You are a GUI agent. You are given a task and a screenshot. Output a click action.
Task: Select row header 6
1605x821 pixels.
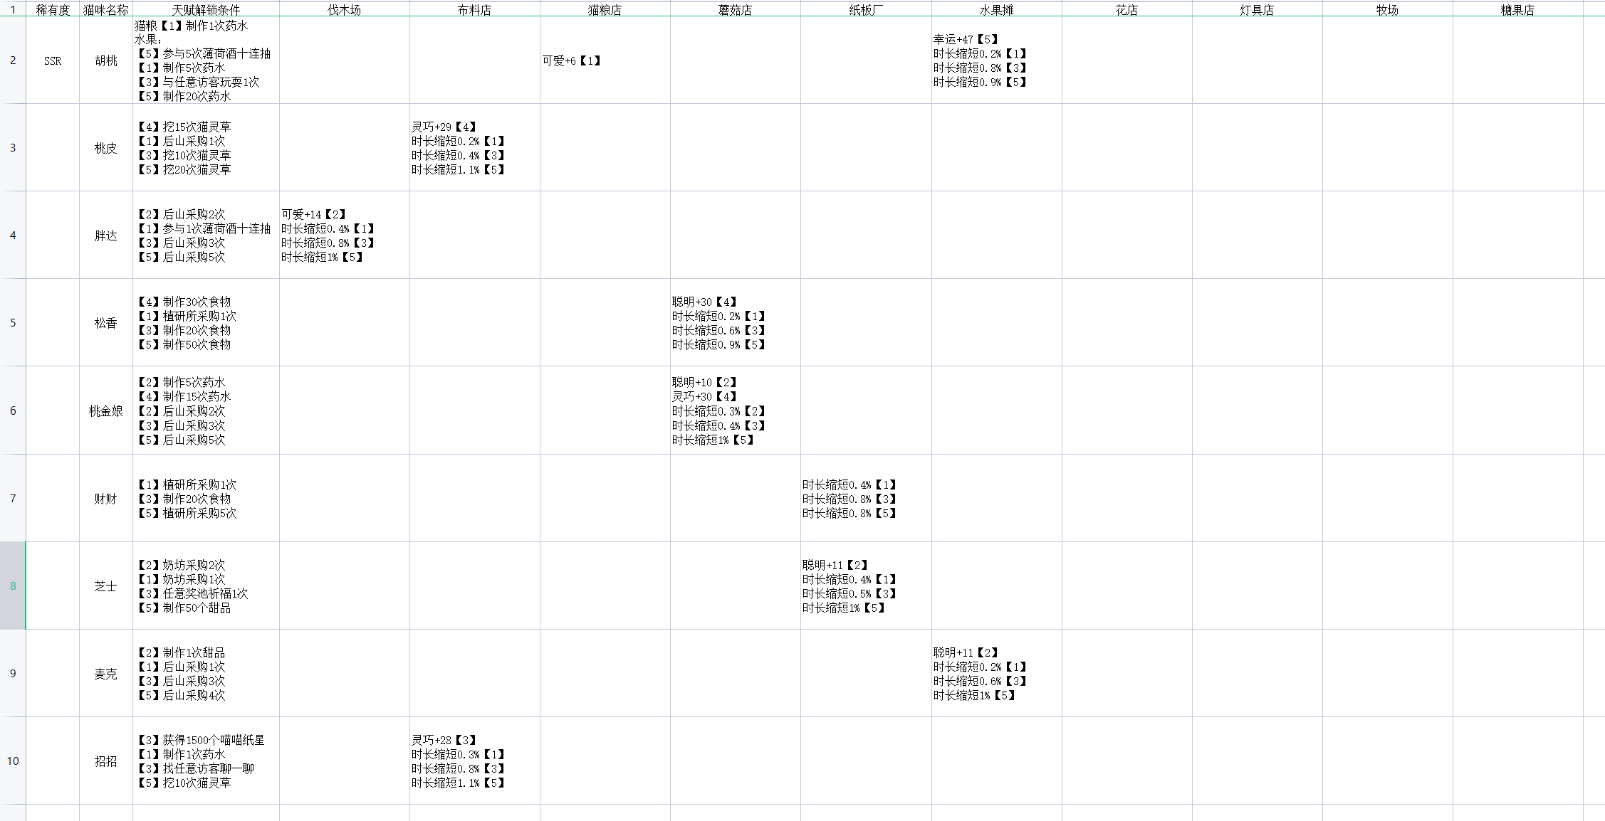click(13, 410)
